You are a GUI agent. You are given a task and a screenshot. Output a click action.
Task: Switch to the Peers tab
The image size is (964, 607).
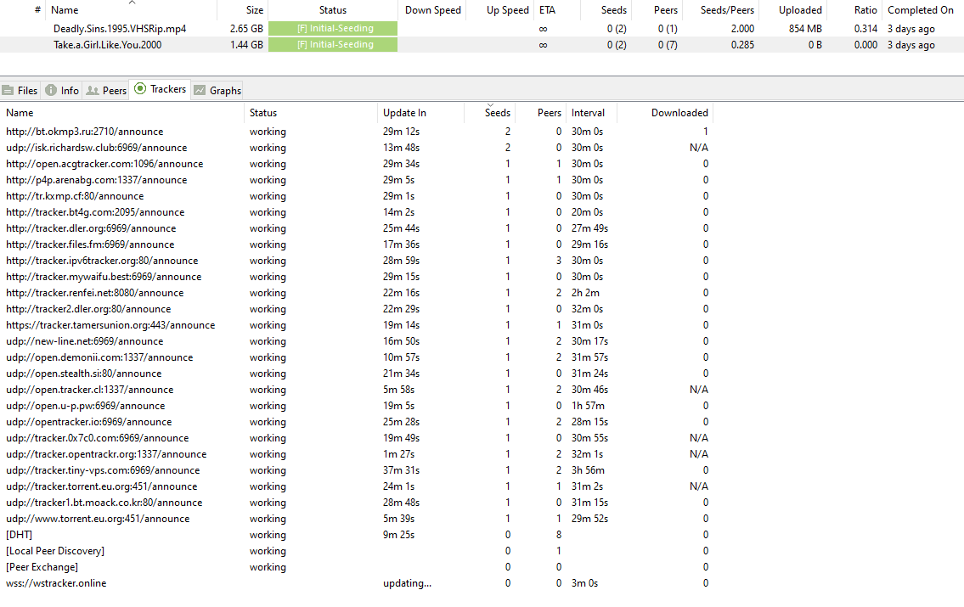pos(106,90)
